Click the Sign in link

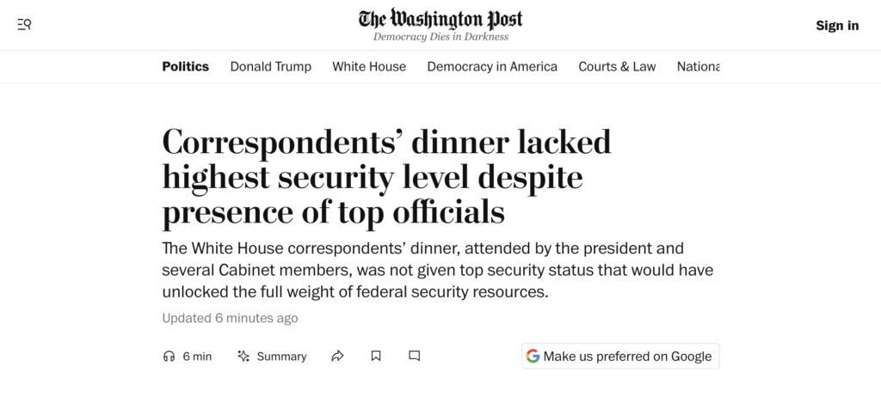[837, 25]
